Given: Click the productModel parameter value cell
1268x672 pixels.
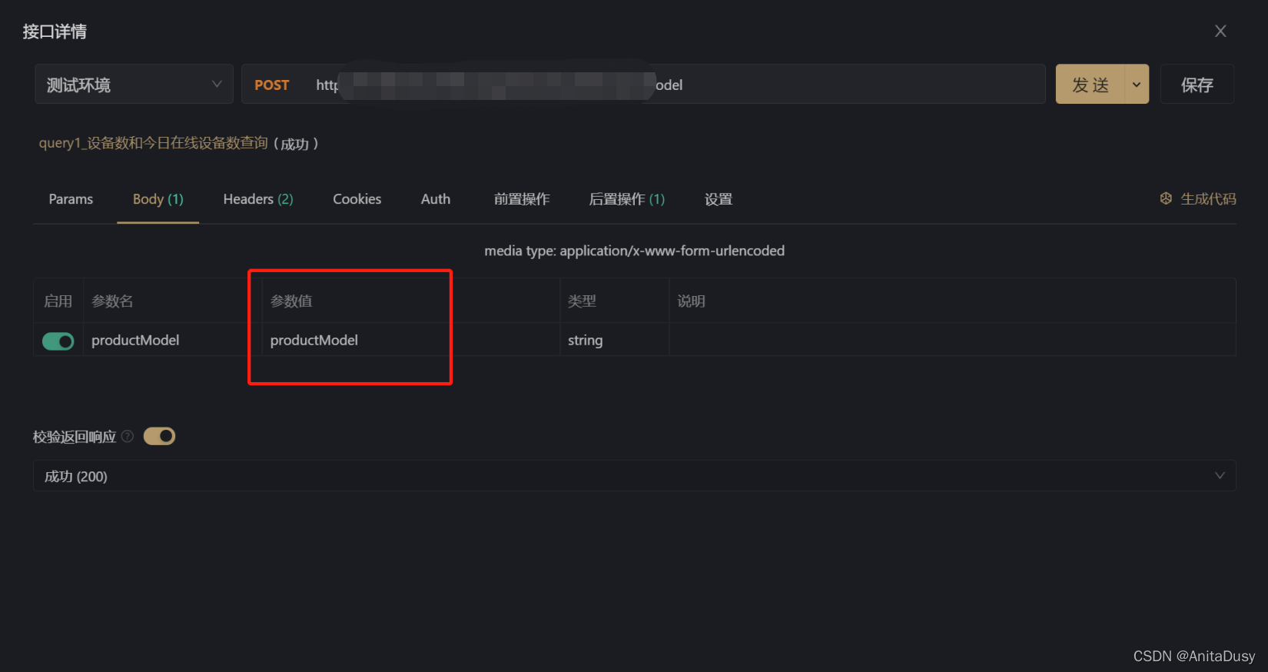Looking at the screenshot, I should pos(411,340).
